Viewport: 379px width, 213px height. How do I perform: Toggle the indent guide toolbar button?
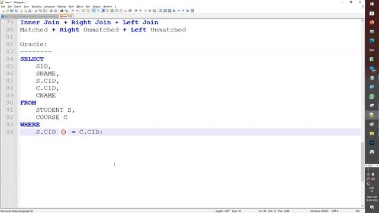click(x=103, y=11)
